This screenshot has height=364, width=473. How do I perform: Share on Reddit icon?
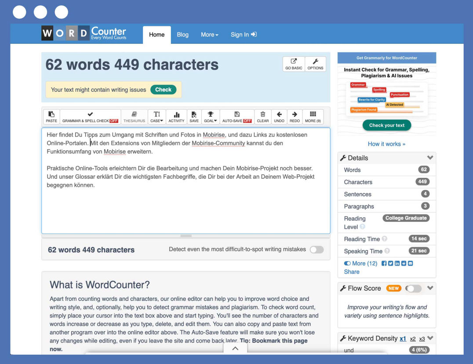(404, 263)
